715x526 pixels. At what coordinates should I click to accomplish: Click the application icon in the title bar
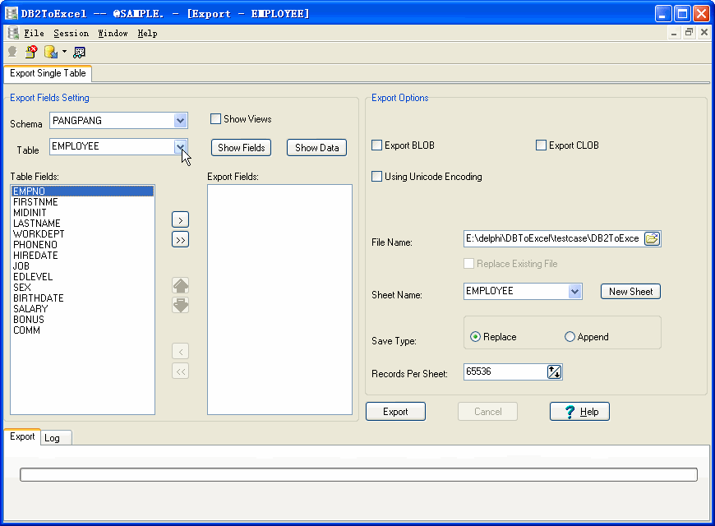pos(12,13)
